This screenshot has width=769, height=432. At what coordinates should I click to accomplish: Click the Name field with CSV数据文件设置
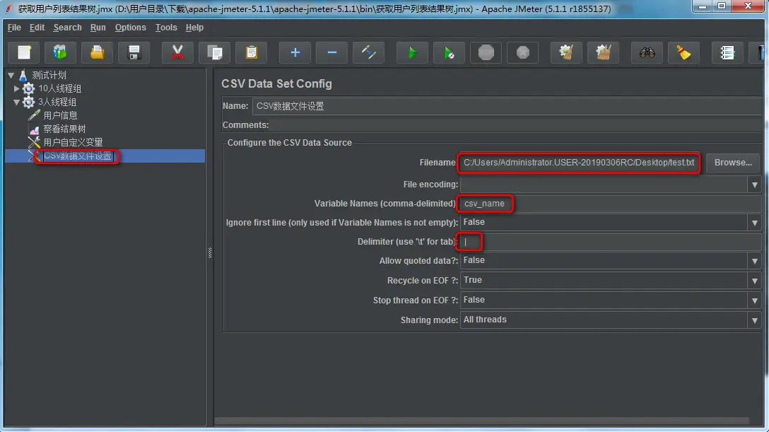pos(507,106)
